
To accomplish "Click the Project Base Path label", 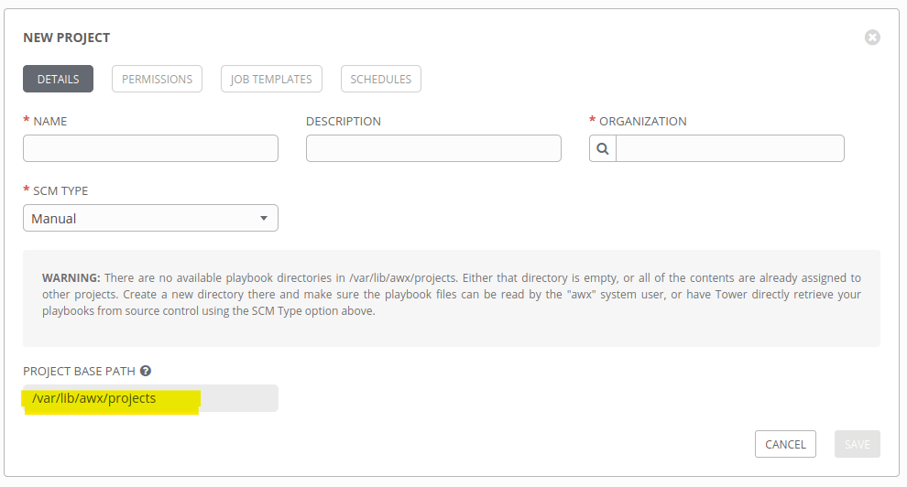I will [80, 372].
